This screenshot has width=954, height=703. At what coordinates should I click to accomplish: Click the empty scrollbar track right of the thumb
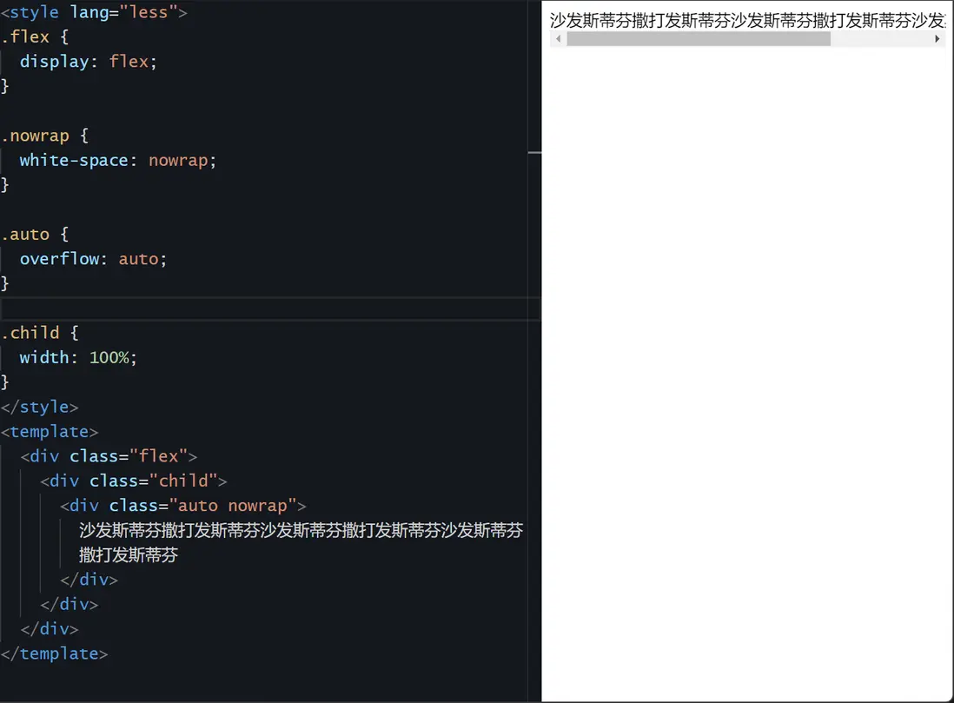point(881,39)
